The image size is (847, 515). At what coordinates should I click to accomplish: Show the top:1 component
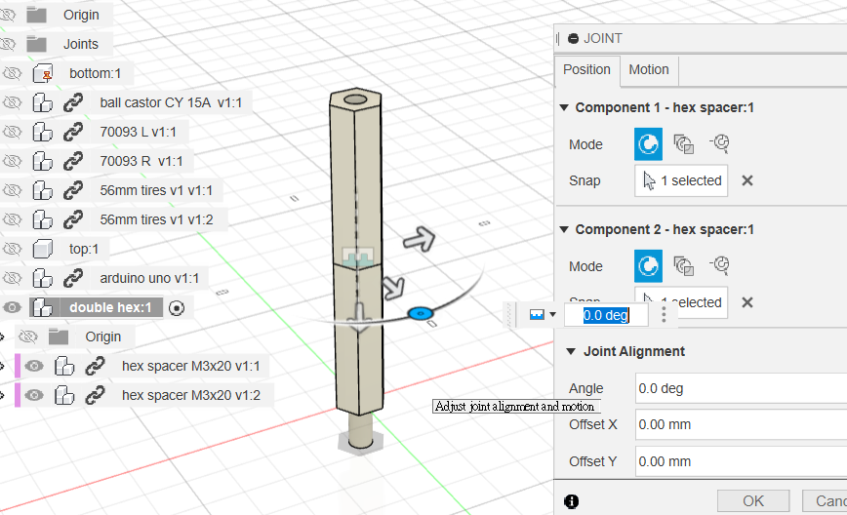coord(12,249)
